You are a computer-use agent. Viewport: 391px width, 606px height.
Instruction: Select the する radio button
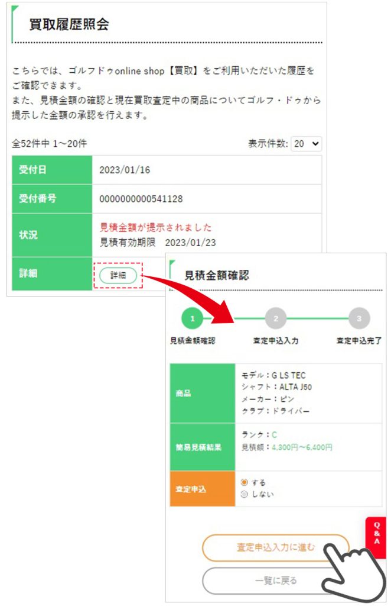[x=245, y=483]
